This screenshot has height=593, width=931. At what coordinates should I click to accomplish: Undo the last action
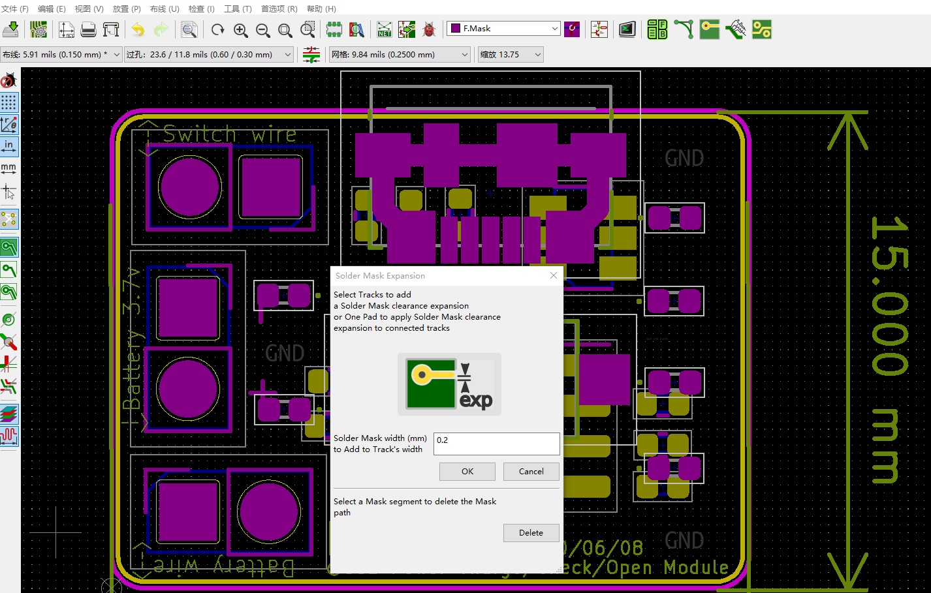[x=138, y=29]
